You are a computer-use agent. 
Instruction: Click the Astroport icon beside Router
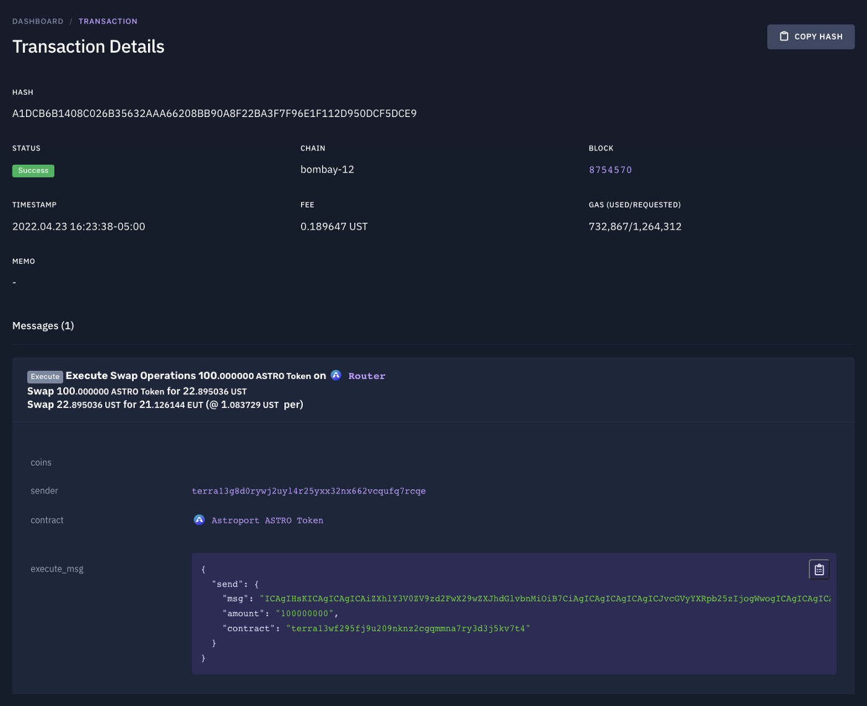[336, 375]
